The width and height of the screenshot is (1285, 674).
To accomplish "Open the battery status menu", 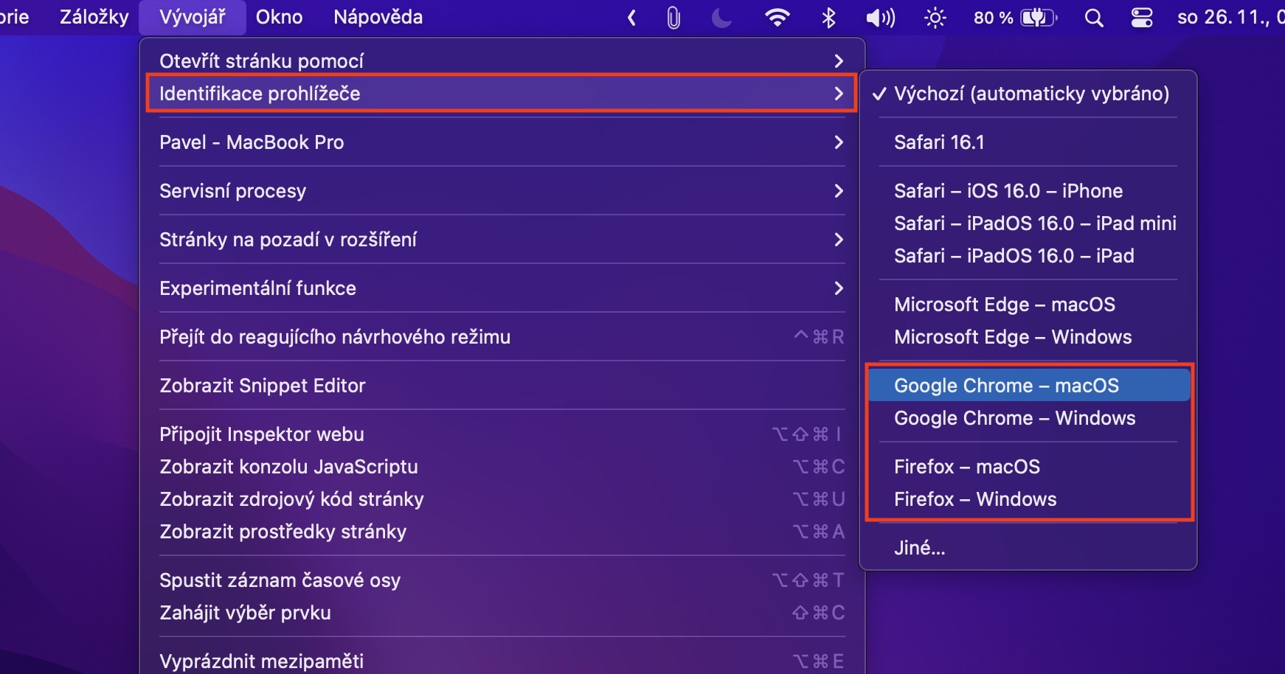I will (x=1016, y=17).
